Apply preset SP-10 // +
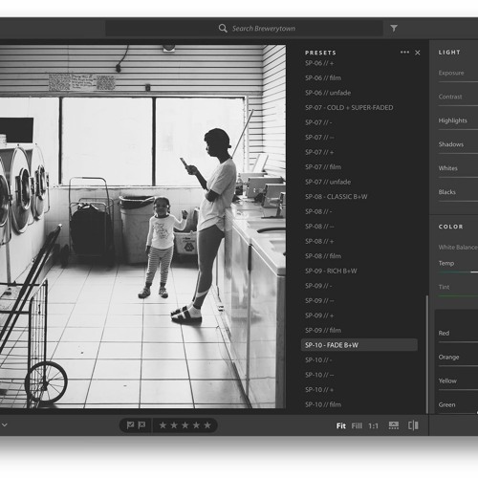478x478 pixels. 319,390
